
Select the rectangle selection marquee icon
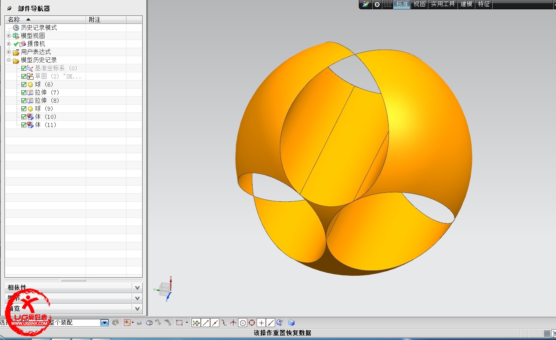tap(179, 323)
